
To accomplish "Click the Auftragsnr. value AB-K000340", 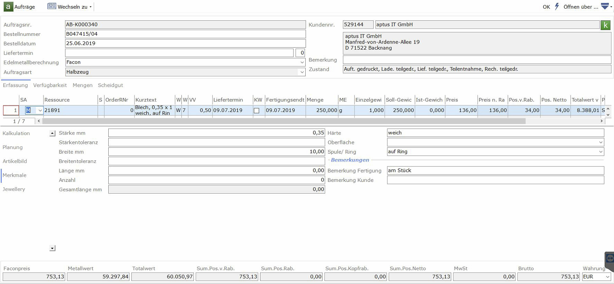I will click(x=185, y=25).
